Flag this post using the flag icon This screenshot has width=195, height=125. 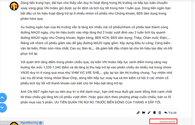click(144, 113)
